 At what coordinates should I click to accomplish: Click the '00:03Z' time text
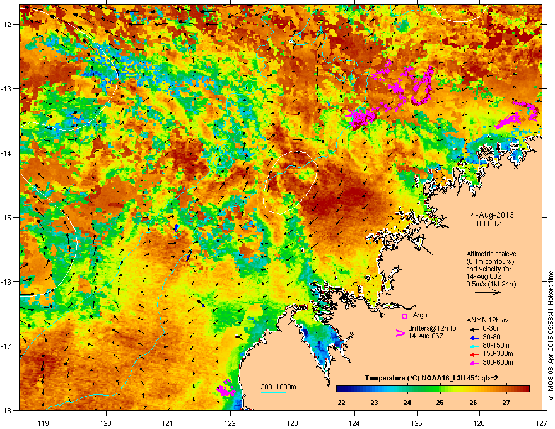pos(489,224)
